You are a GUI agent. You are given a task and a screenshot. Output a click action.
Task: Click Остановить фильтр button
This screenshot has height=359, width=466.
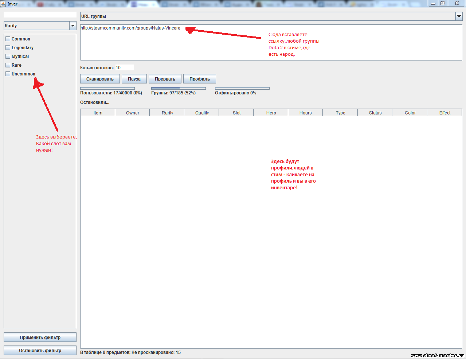40,351
